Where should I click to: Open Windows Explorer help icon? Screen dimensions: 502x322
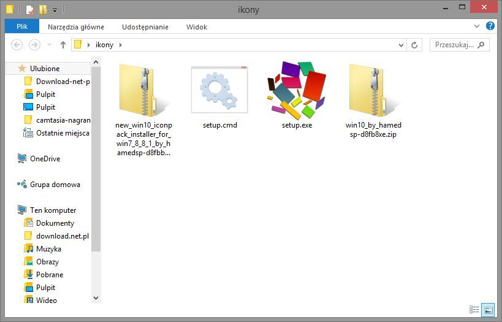[490, 26]
